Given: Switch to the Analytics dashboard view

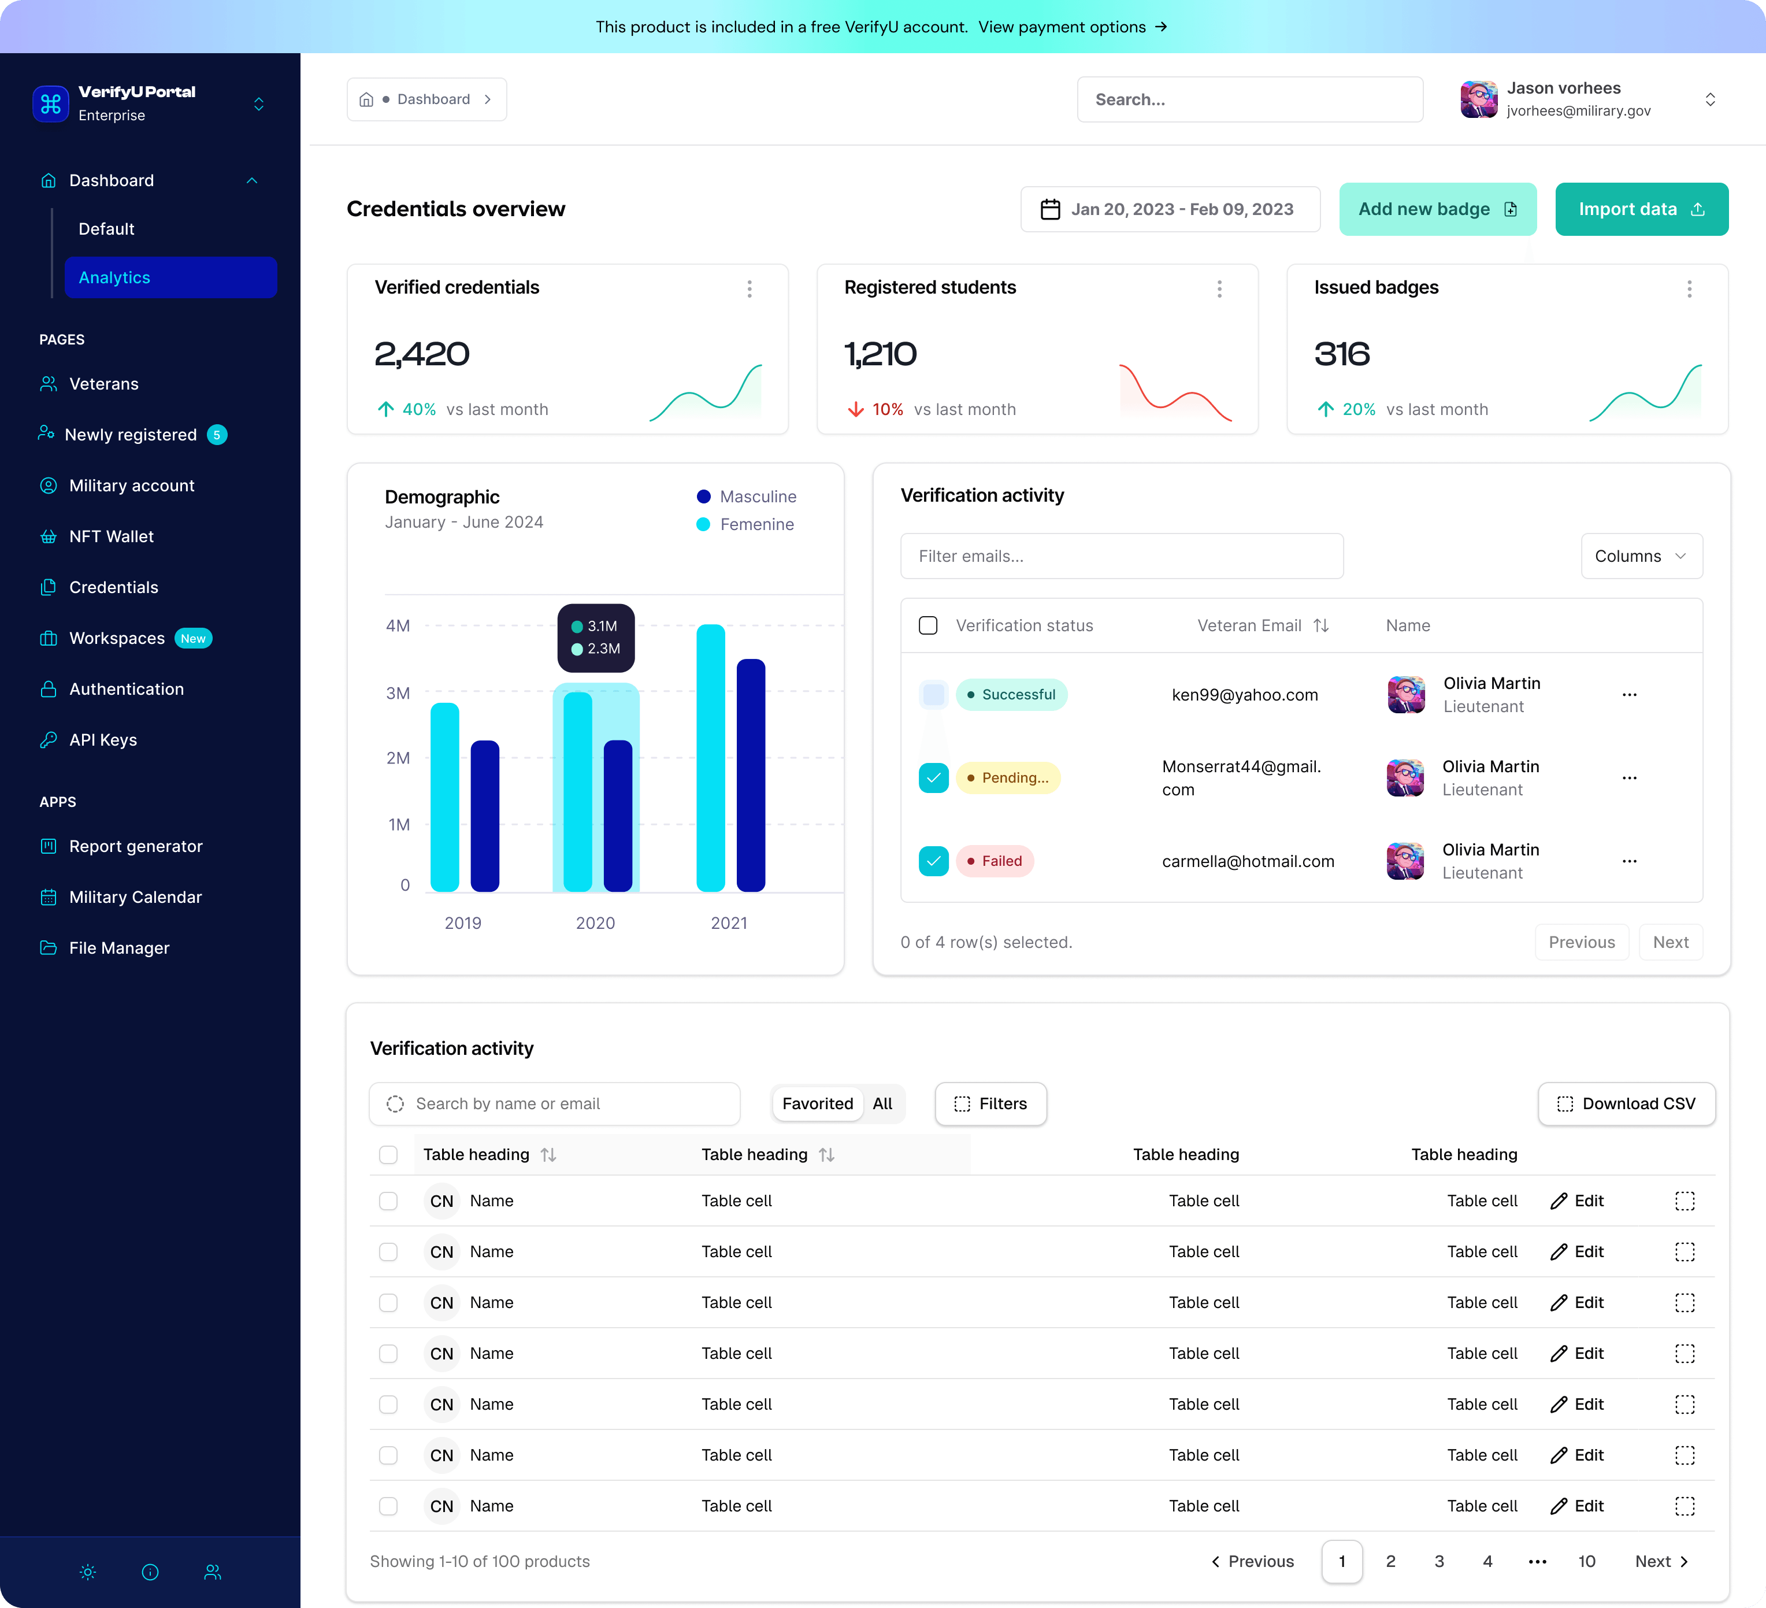Looking at the screenshot, I should [115, 277].
